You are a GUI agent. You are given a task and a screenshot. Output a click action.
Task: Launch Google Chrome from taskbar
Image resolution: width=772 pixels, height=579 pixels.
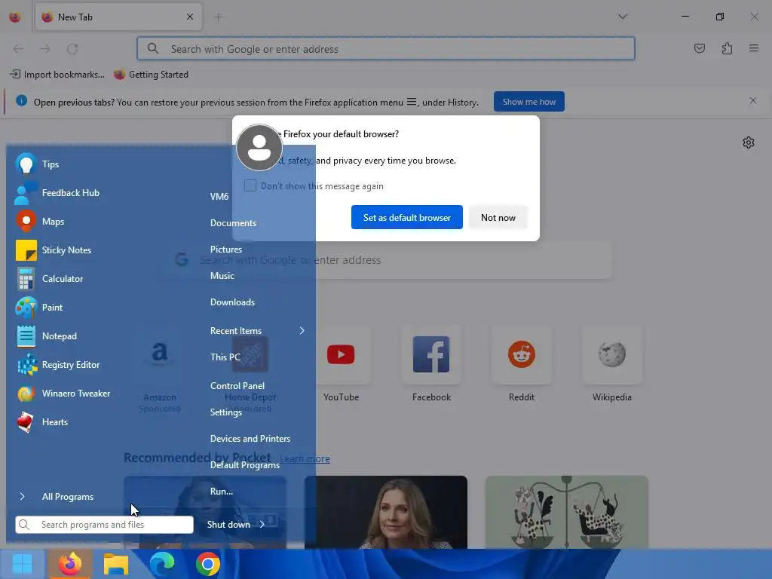point(208,564)
